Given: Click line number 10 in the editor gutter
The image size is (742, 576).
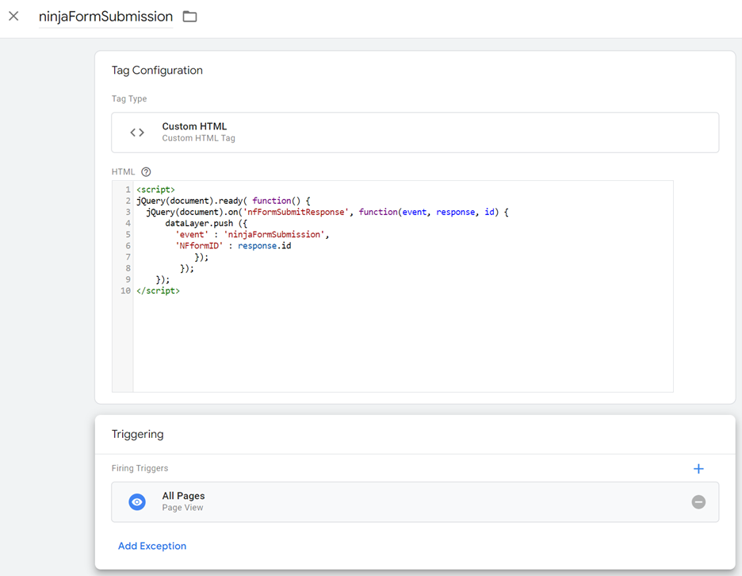Looking at the screenshot, I should point(125,291).
